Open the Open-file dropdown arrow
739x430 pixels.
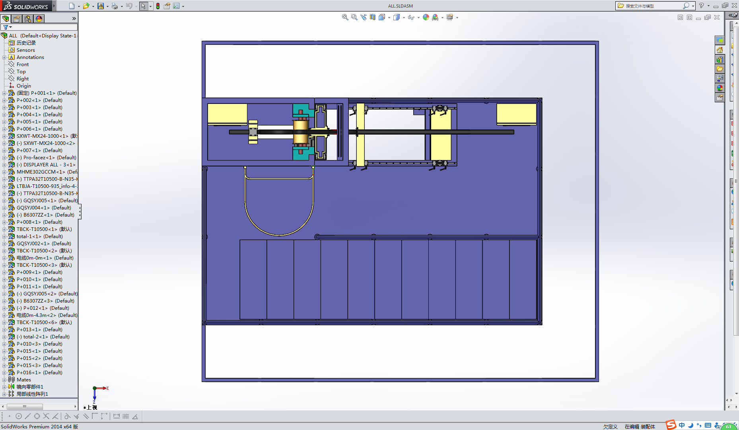93,6
